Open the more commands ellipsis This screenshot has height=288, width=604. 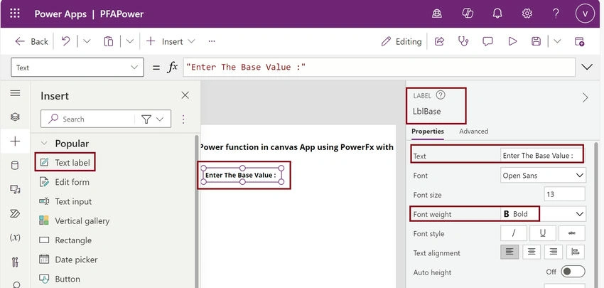pos(212,41)
